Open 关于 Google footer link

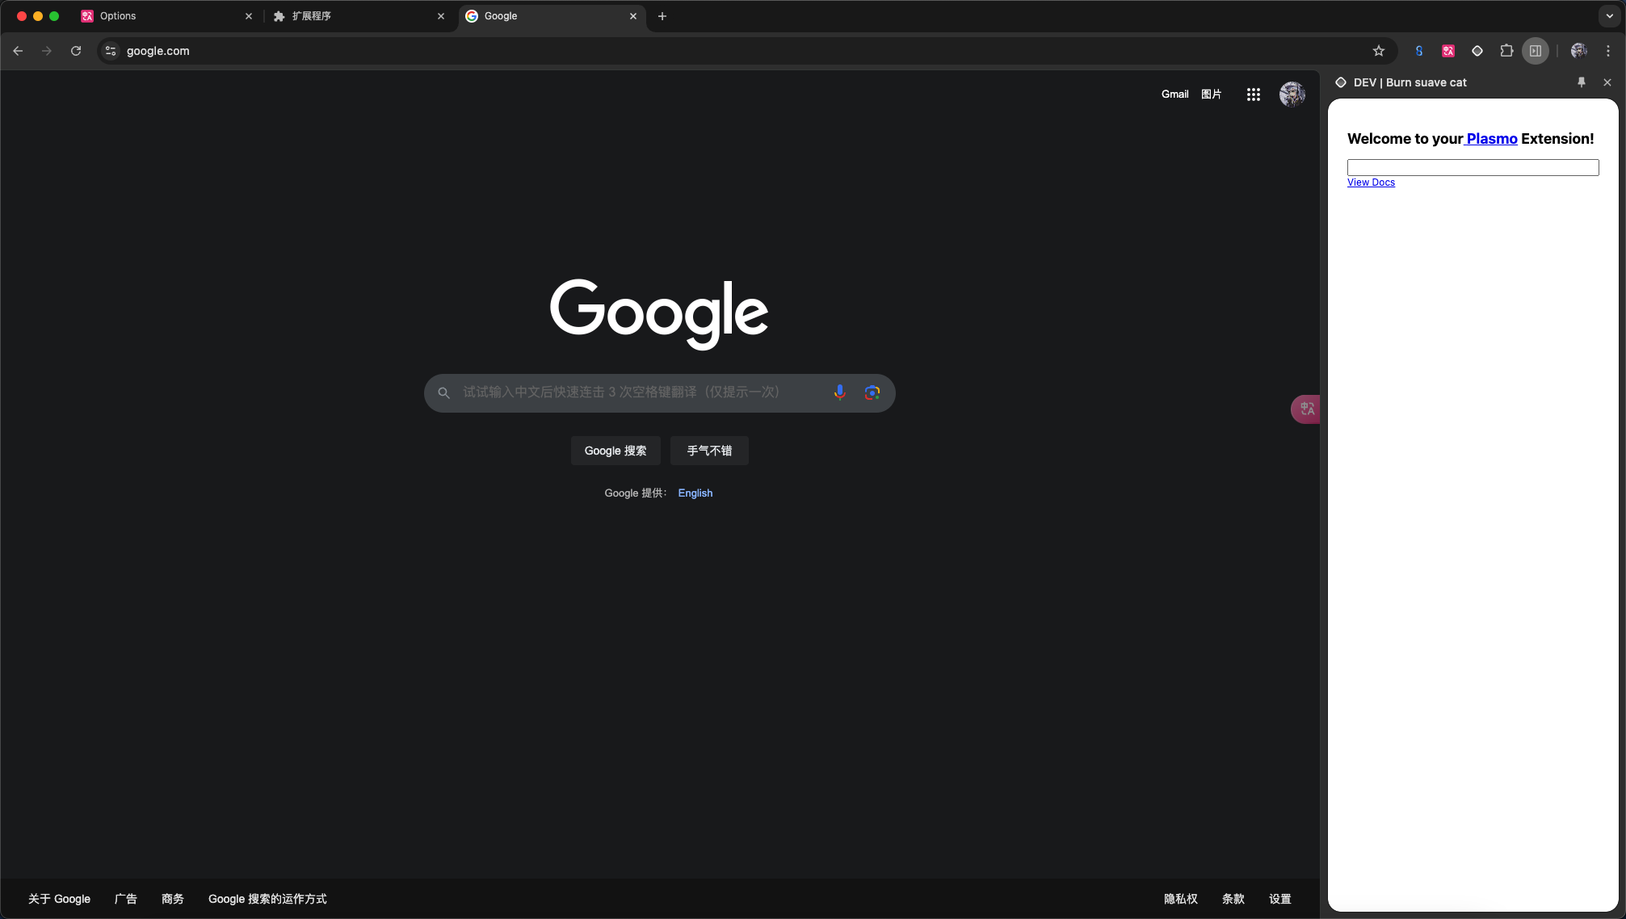tap(60, 899)
